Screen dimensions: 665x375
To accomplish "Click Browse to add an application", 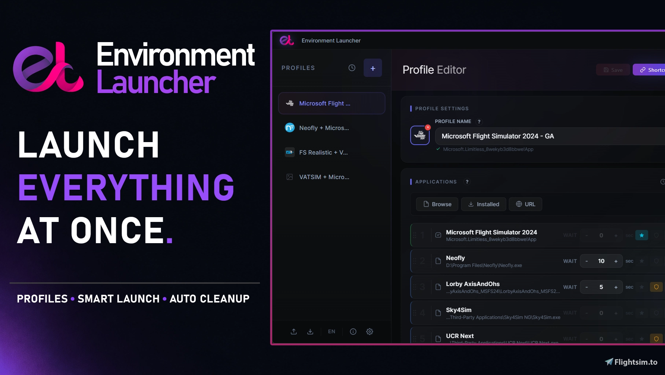I will coord(437,204).
